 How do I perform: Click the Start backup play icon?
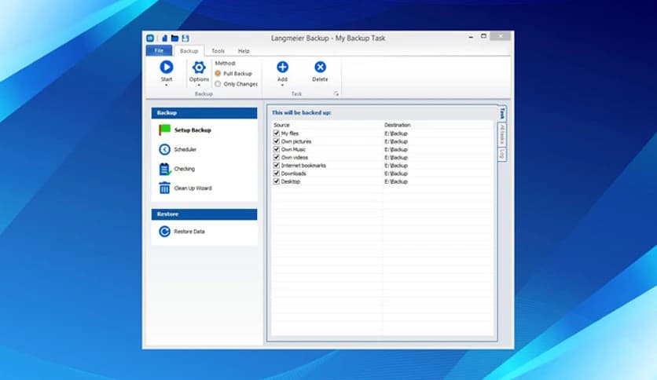[x=166, y=68]
